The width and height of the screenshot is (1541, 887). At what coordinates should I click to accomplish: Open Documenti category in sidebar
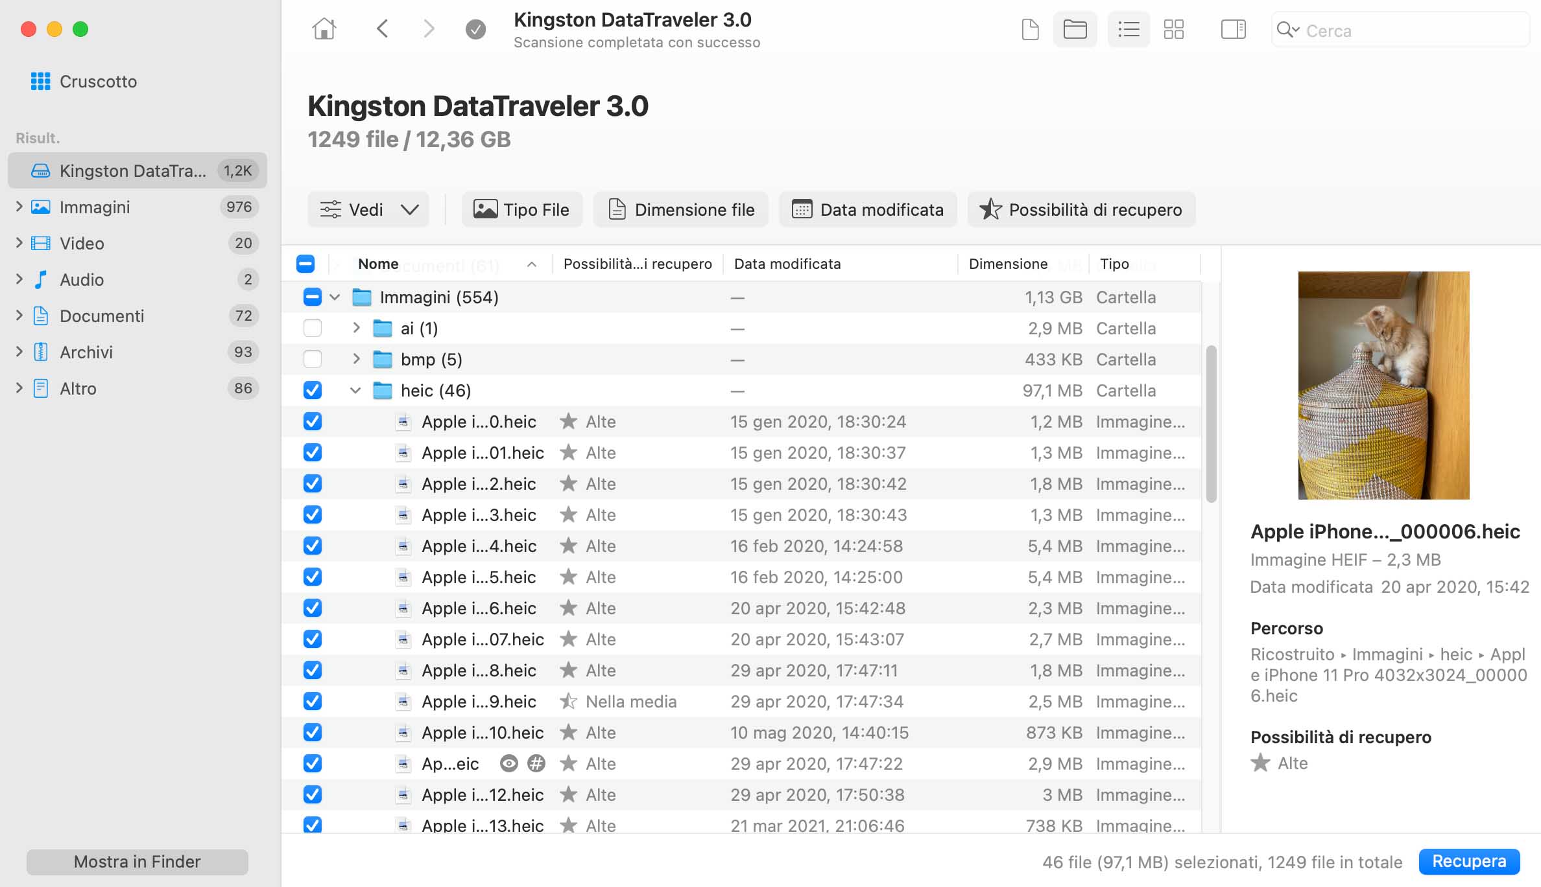(x=137, y=316)
